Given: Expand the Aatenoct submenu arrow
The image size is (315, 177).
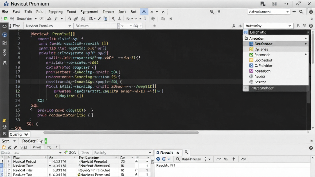Looking at the screenshot, I should pyautogui.click(x=306, y=55).
